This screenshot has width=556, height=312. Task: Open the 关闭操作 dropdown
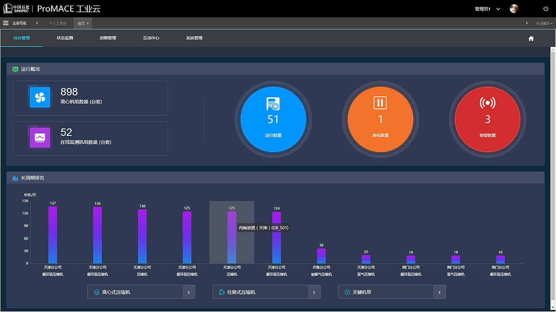[x=544, y=23]
